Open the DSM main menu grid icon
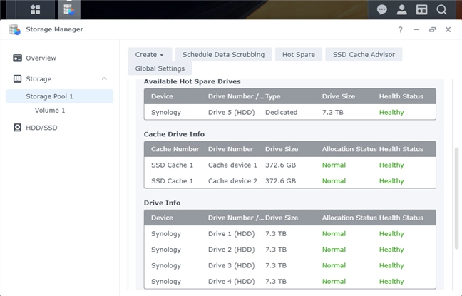This screenshot has height=296, width=462. tap(36, 9)
